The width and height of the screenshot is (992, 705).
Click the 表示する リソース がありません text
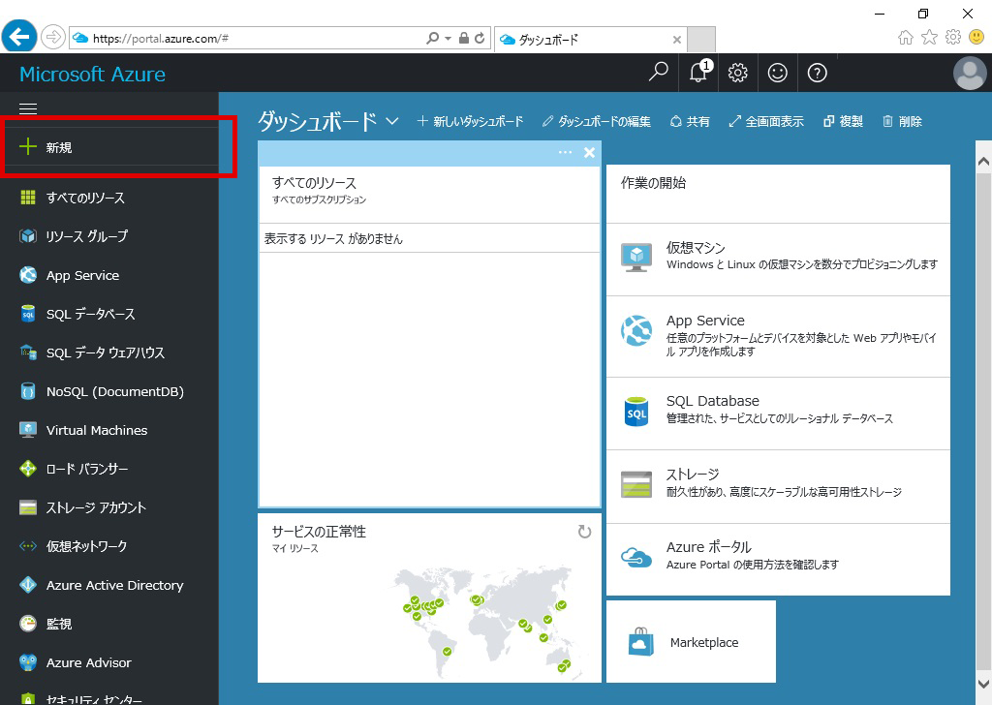click(x=333, y=238)
